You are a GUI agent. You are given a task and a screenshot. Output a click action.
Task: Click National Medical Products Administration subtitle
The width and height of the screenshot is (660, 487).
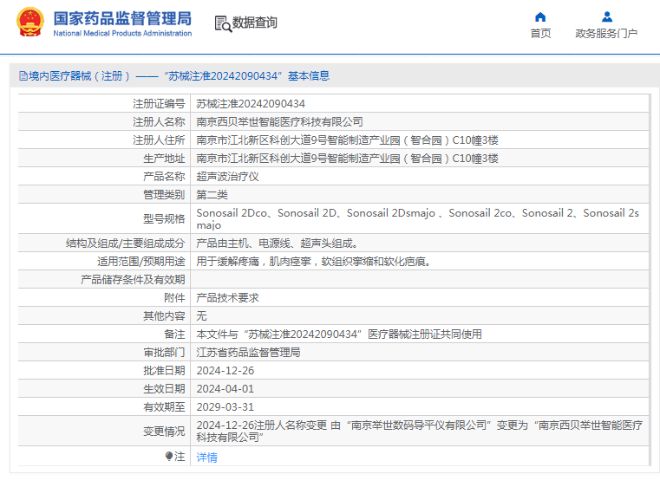coord(122,33)
